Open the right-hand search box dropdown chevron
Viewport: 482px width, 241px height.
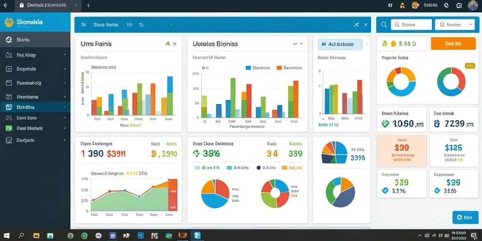click(470, 24)
